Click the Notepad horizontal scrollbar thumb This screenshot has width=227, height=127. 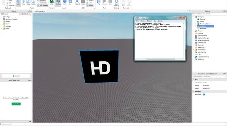tap(161, 59)
